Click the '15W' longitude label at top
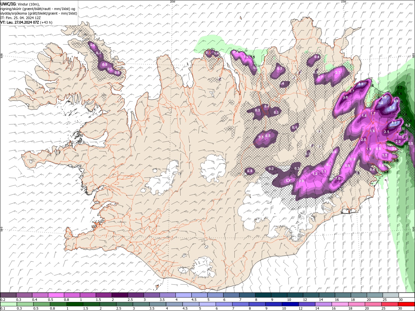Screen dimensions: 415x311 [x=344, y=2]
